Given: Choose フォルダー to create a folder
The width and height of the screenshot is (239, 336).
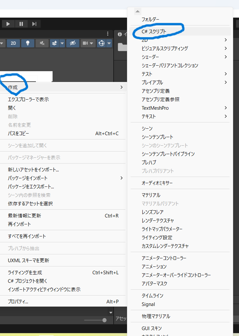Looking at the screenshot, I should click(151, 19).
